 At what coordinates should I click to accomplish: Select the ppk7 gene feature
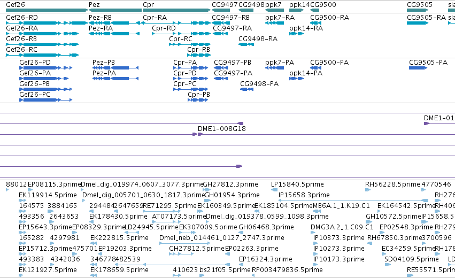(x=274, y=10)
